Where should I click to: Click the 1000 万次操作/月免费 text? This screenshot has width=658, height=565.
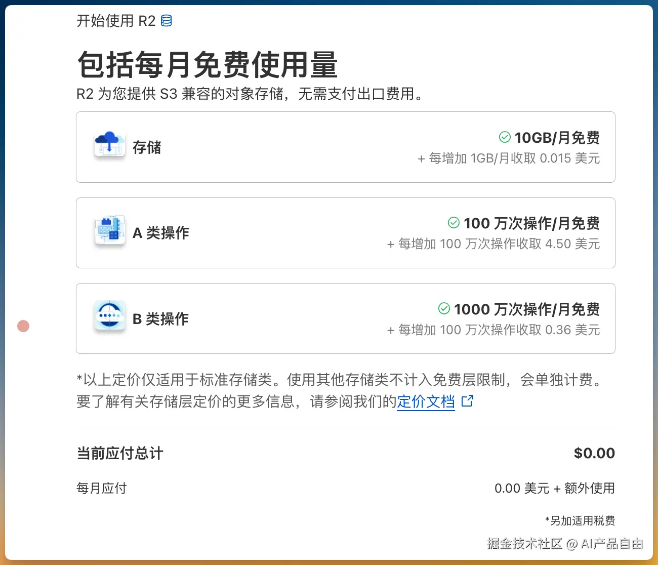click(x=527, y=309)
